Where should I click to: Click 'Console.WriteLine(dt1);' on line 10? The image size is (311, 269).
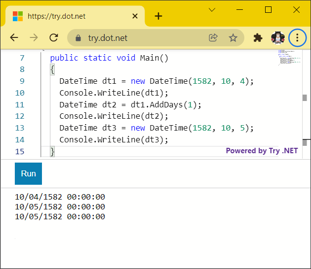pos(114,93)
